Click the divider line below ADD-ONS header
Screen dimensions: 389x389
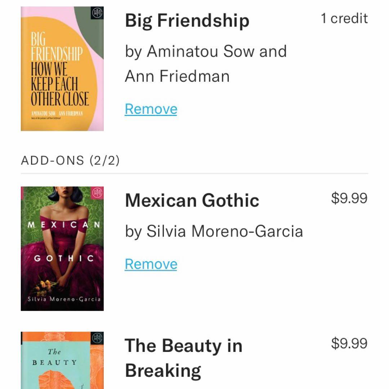click(x=194, y=174)
